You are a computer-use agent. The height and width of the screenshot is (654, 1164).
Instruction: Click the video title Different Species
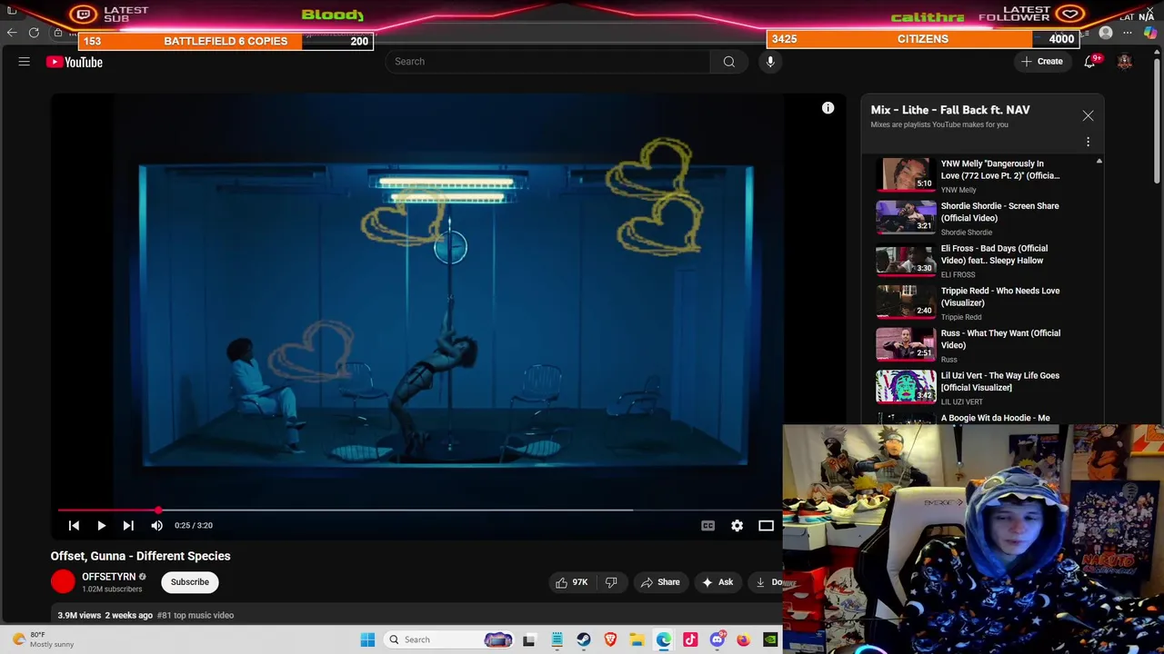141,556
